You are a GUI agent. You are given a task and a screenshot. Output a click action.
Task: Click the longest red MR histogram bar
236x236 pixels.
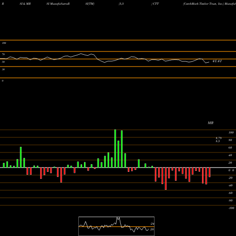[x=166, y=178]
